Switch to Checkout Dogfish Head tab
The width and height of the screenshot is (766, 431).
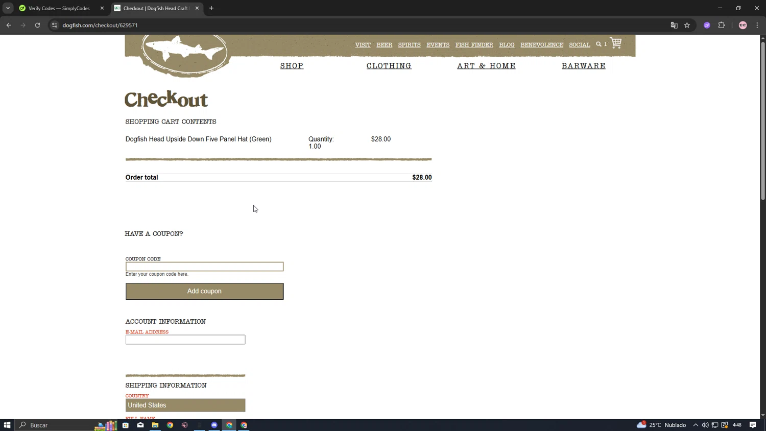pos(156,8)
